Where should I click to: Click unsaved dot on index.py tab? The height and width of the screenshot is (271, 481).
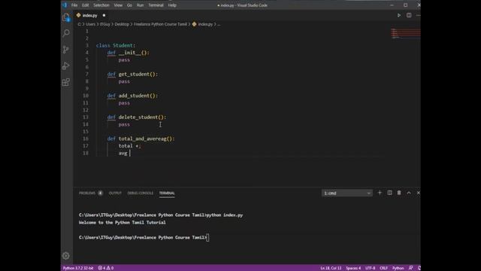(104, 15)
